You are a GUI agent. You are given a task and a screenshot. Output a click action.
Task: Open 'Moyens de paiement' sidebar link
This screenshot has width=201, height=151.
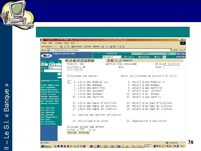click(49, 90)
